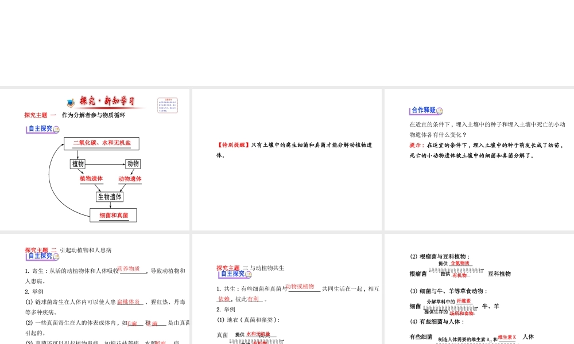
Task: Click the small note card icon on first slide
Action: pos(168,105)
